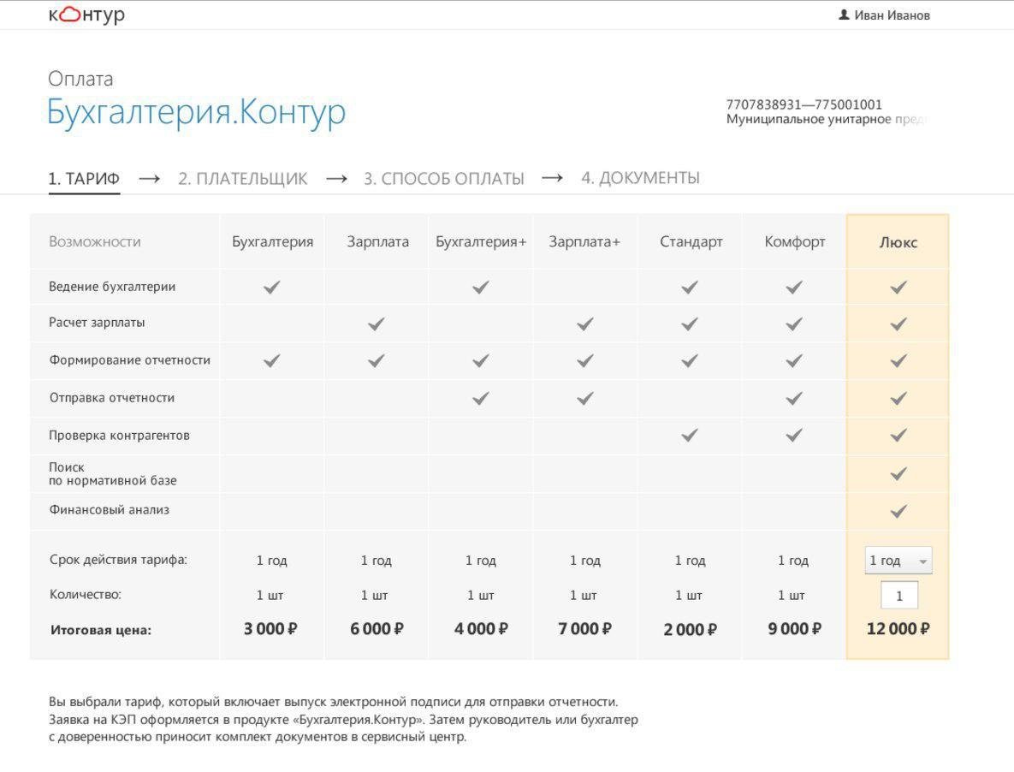Click checkmark for Проверка контрагентов under Люкс
This screenshot has height=772, width=1014.
(898, 435)
